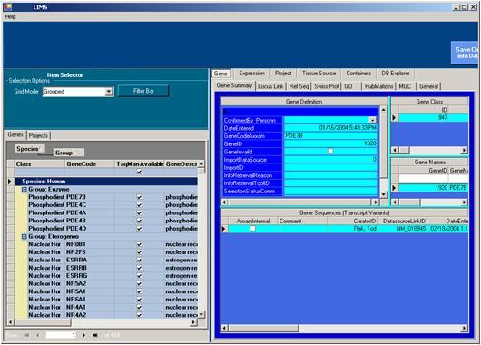Click the record number input field
The width and height of the screenshot is (481, 345).
coord(61,335)
